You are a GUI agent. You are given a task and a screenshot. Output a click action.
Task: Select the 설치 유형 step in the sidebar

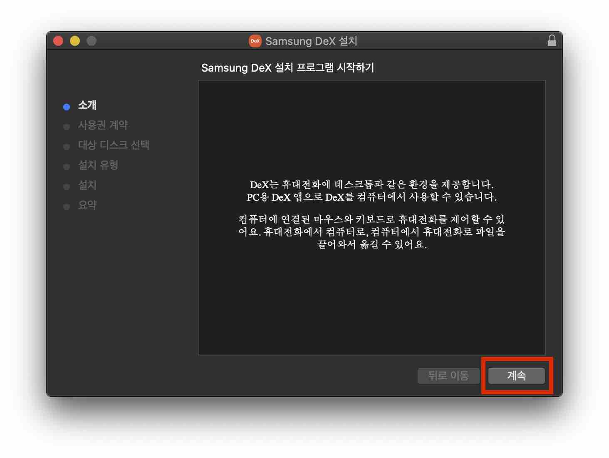click(x=98, y=165)
